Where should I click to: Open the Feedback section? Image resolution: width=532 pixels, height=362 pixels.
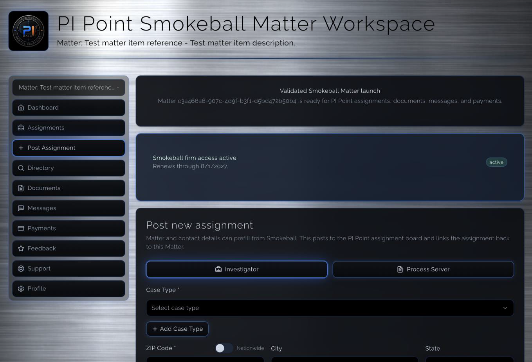[69, 249]
